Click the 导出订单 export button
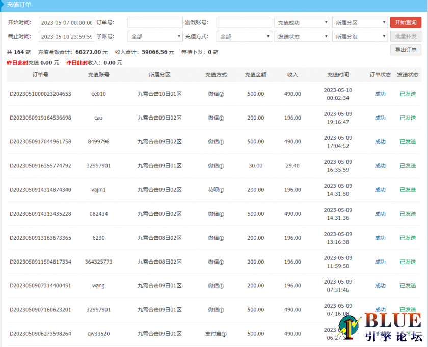 point(406,50)
